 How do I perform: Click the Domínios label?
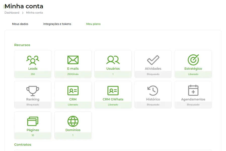pyautogui.click(x=73, y=130)
